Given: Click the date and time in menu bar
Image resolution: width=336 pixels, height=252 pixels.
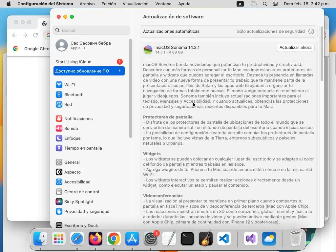Looking at the screenshot, I should click(x=307, y=4).
